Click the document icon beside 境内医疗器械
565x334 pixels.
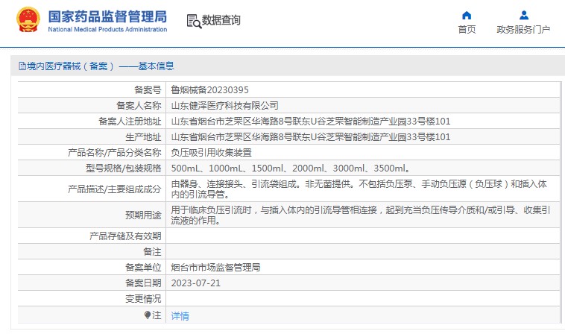tap(22, 66)
